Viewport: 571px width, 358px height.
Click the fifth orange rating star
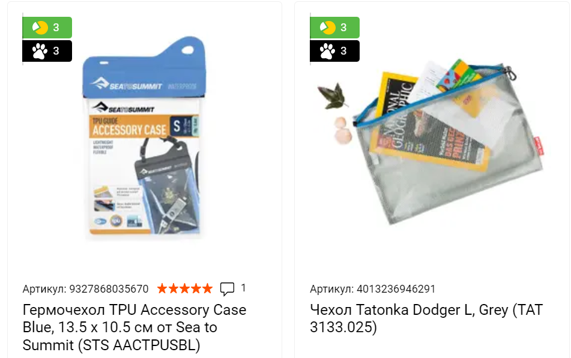point(208,288)
